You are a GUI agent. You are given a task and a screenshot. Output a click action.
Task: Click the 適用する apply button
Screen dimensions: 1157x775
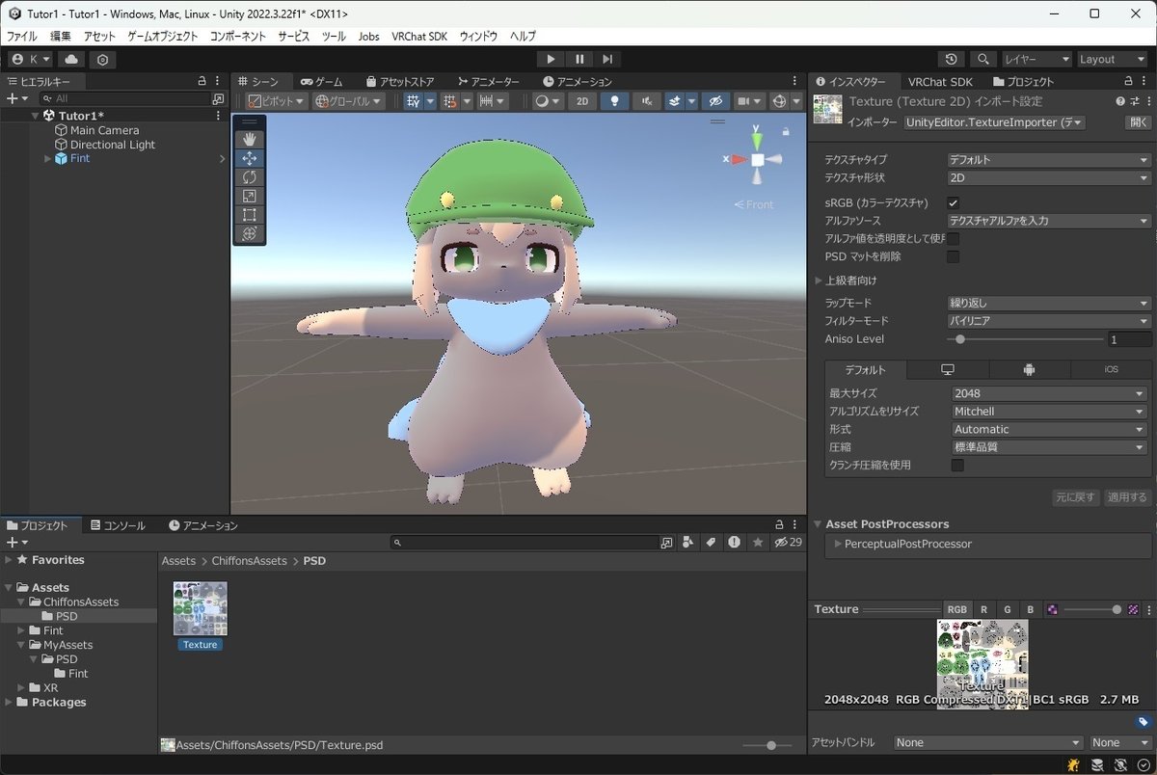(x=1127, y=497)
